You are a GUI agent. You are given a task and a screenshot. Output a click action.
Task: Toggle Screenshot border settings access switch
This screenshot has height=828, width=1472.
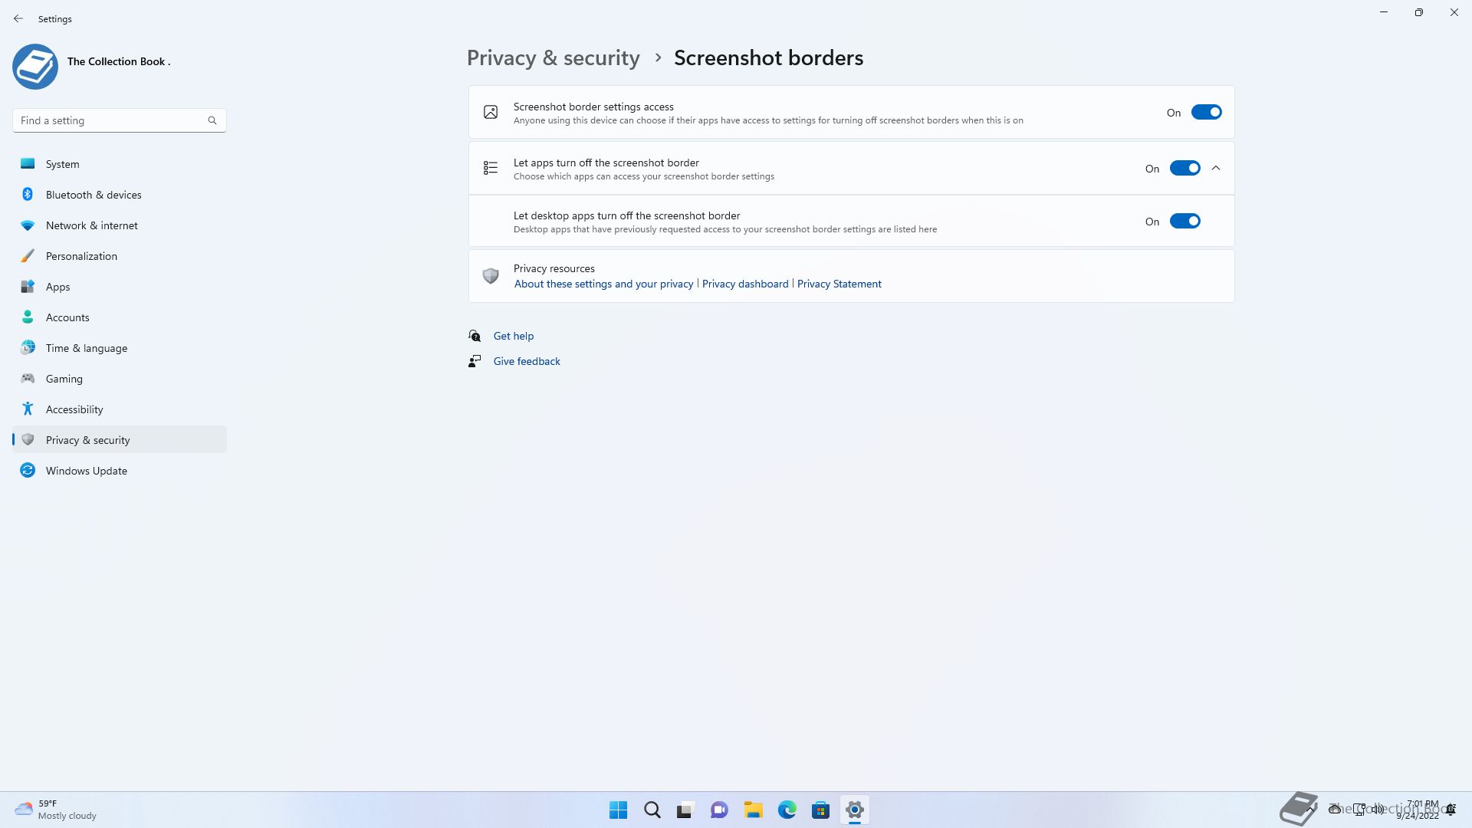(1206, 113)
